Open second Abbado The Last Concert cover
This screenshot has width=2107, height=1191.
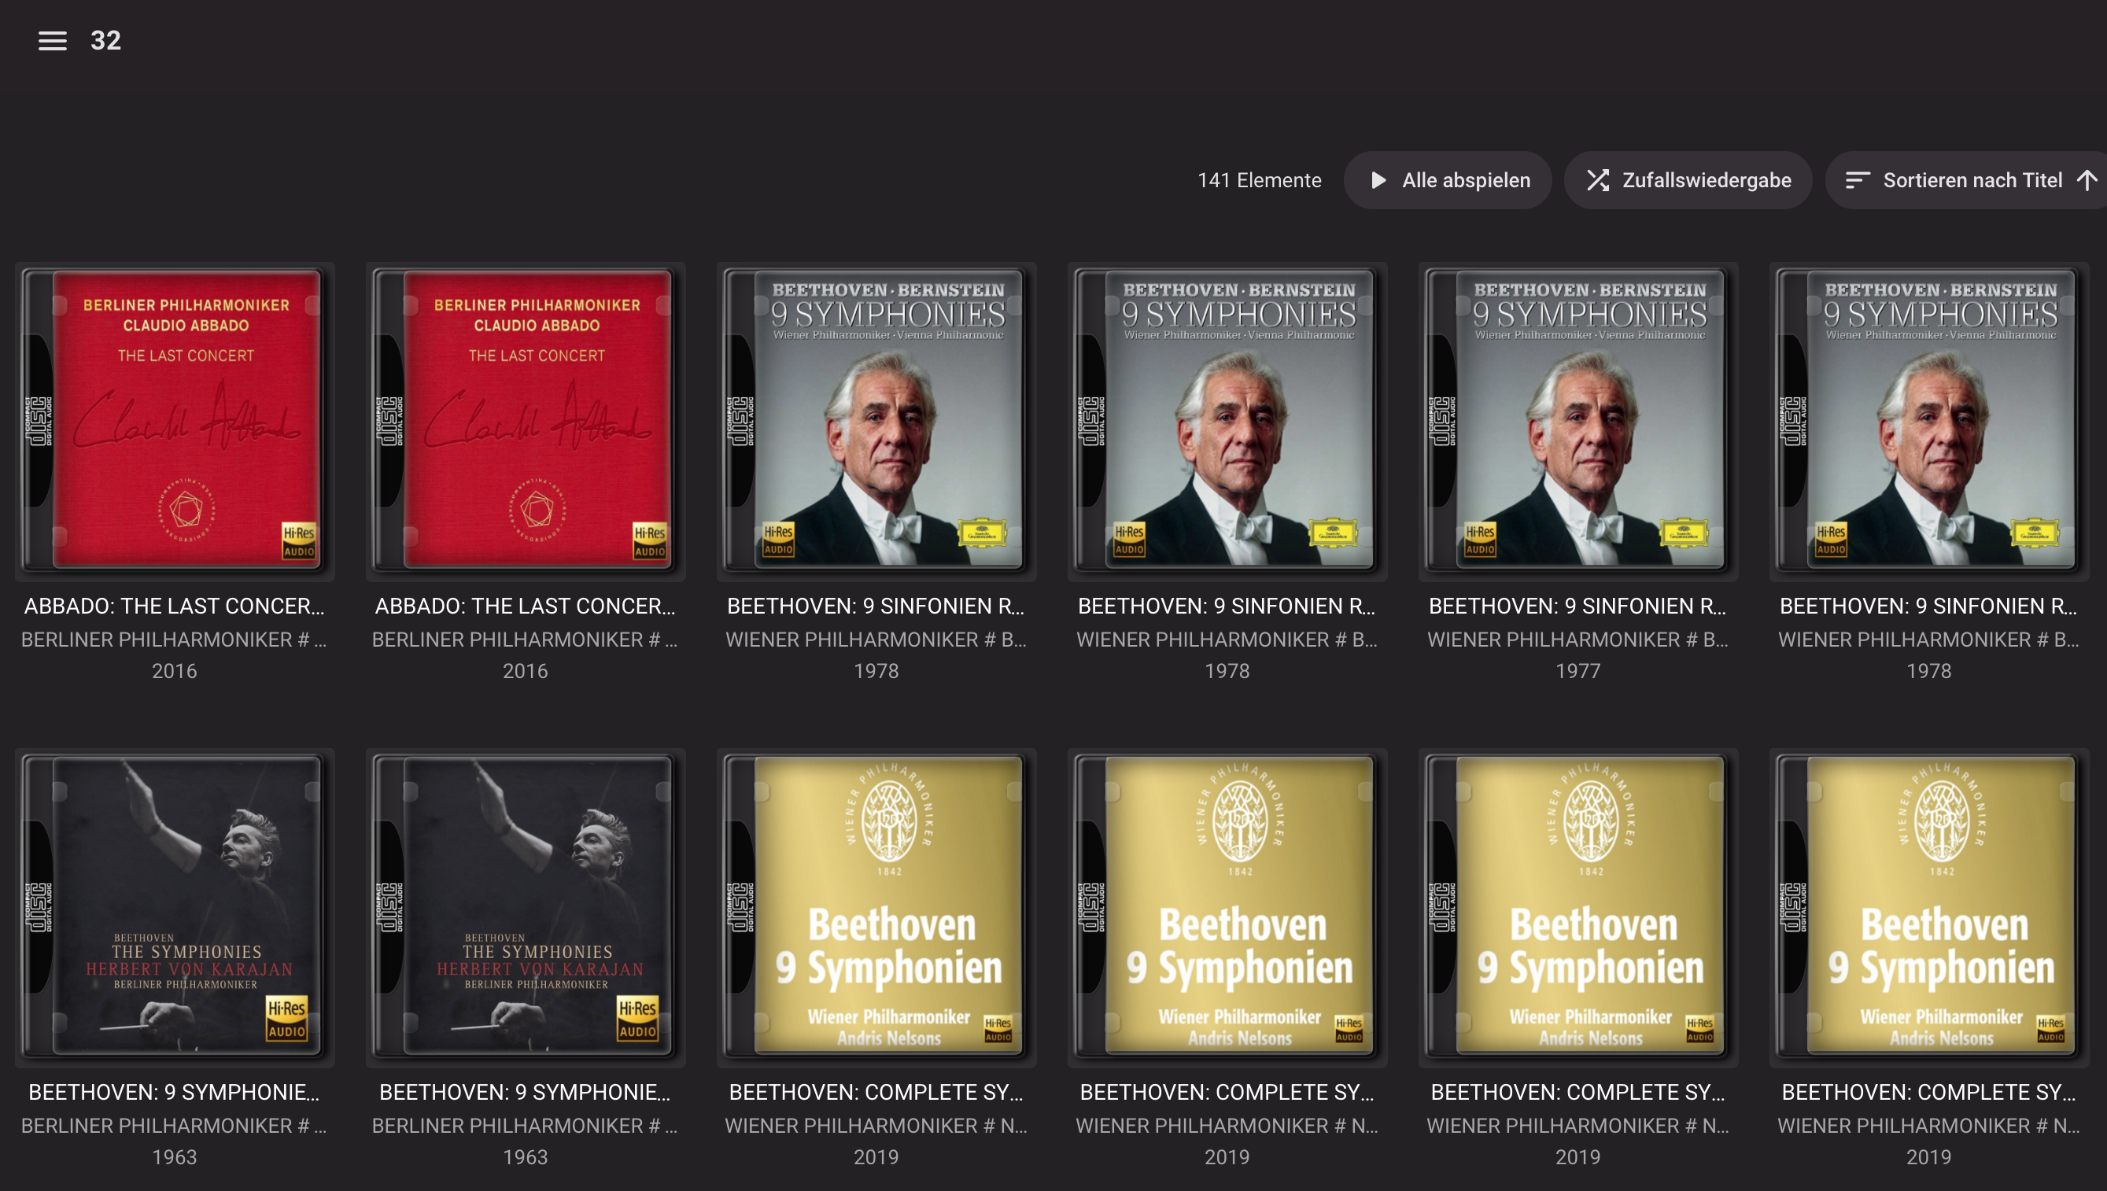coord(525,419)
